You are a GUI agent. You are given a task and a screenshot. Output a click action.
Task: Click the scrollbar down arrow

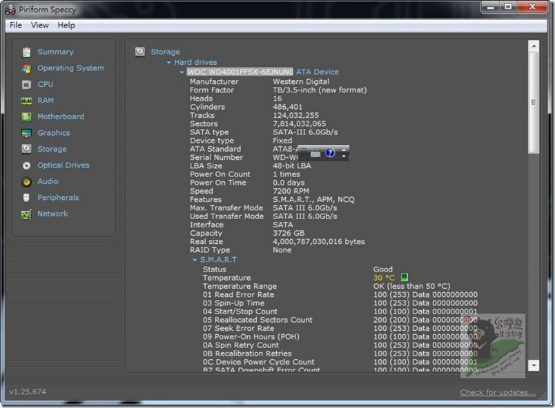[534, 365]
